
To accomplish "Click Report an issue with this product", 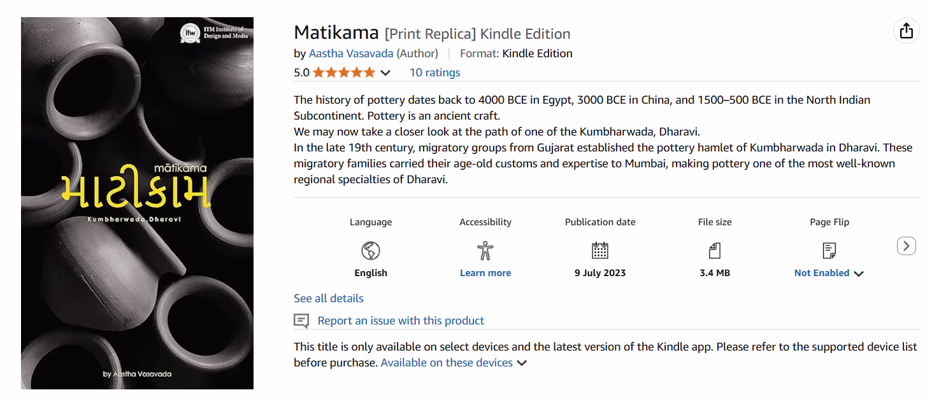I will [x=401, y=321].
